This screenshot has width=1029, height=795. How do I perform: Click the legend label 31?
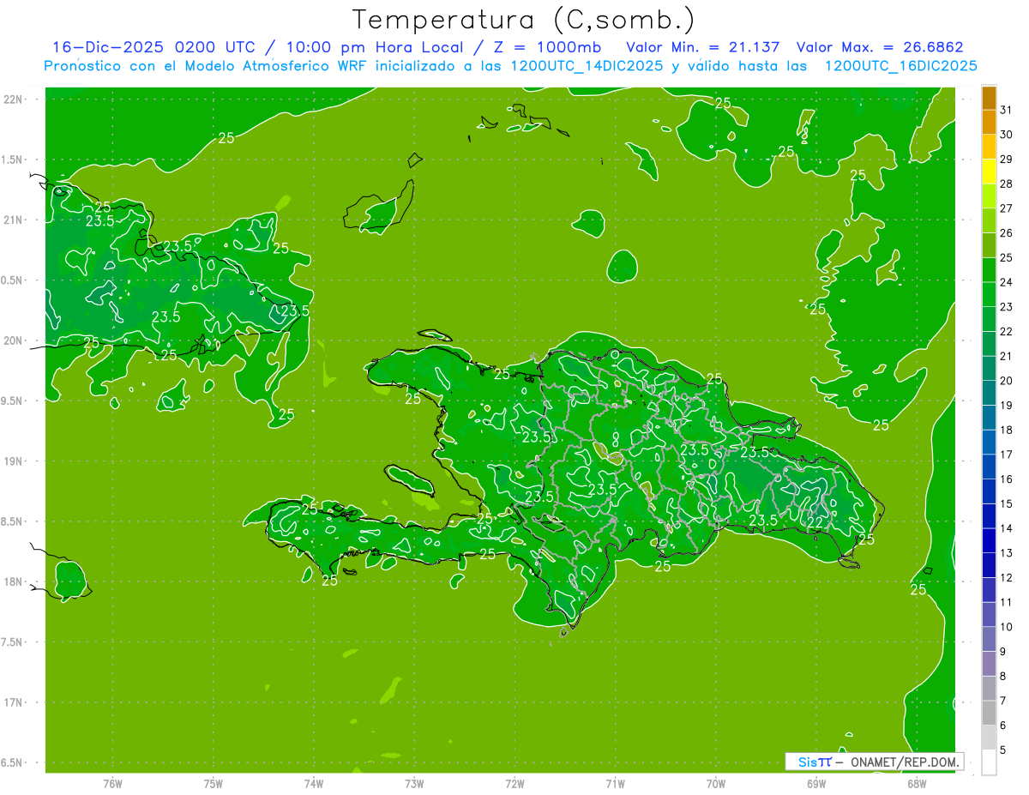click(1007, 110)
